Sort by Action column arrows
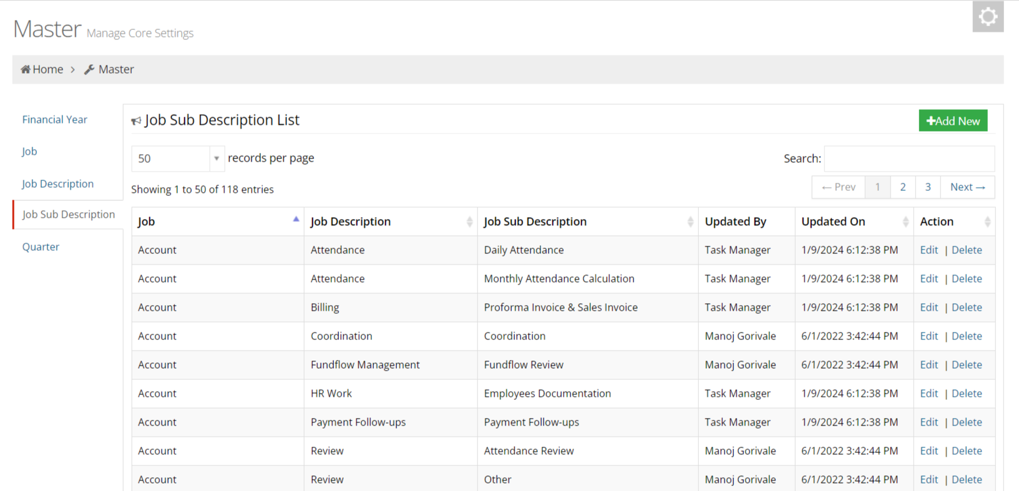The width and height of the screenshot is (1019, 491). 987,221
